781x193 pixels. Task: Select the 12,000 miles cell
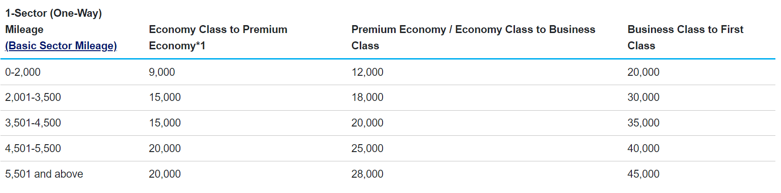(x=367, y=72)
